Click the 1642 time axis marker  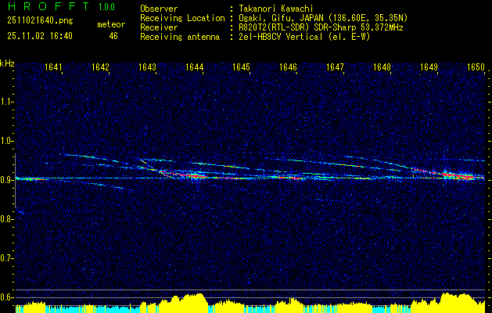[100, 67]
